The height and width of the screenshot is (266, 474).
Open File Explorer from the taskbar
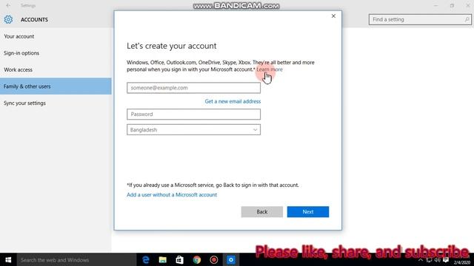coord(163,259)
